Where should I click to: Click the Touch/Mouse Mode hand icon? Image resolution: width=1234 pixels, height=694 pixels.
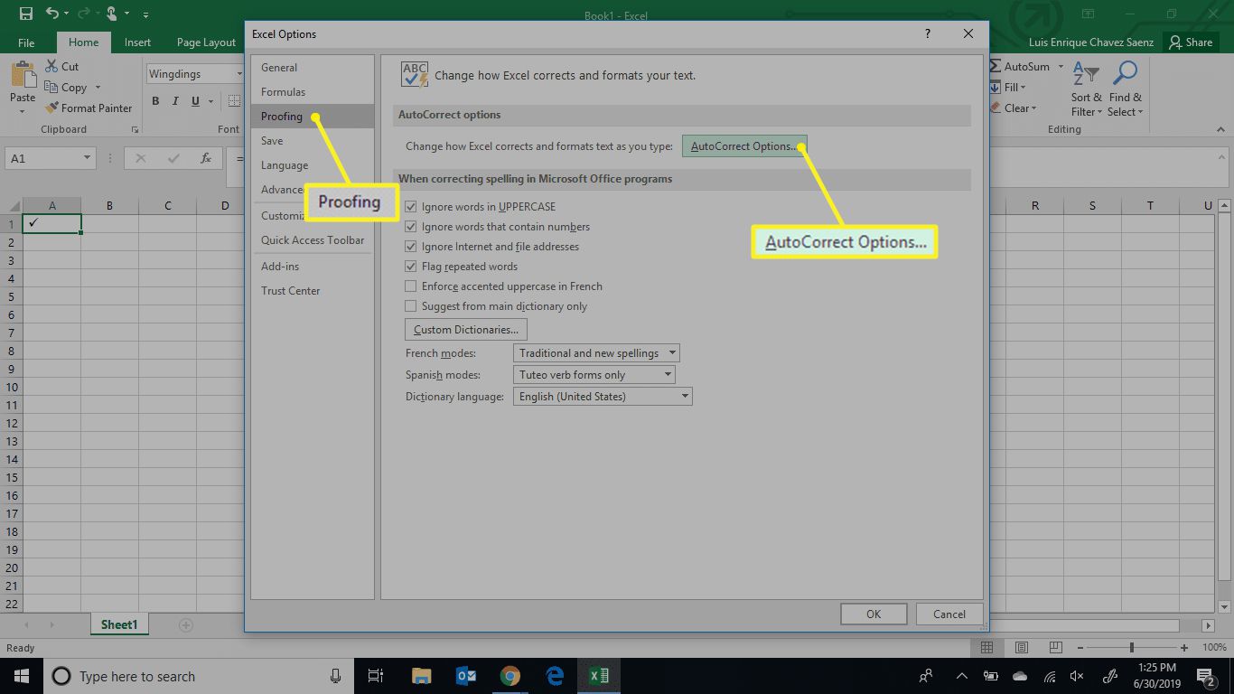tap(112, 14)
